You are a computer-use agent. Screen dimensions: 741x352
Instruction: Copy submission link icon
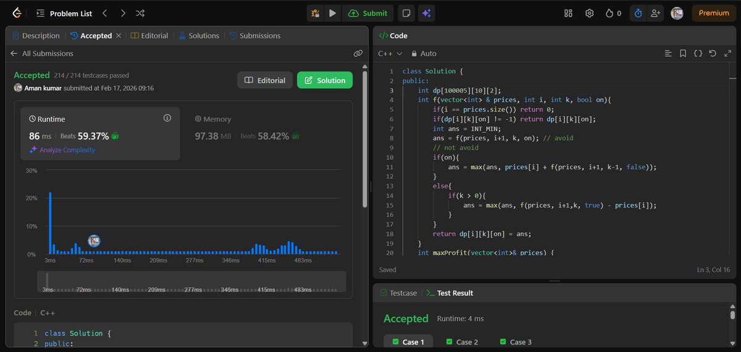(x=358, y=54)
